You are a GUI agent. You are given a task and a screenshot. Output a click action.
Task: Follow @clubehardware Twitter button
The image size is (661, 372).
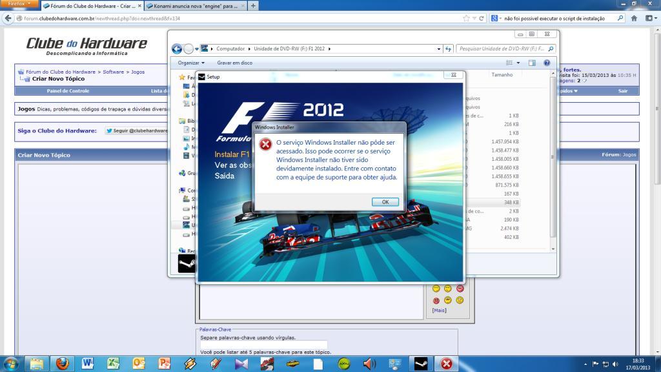[x=137, y=130]
